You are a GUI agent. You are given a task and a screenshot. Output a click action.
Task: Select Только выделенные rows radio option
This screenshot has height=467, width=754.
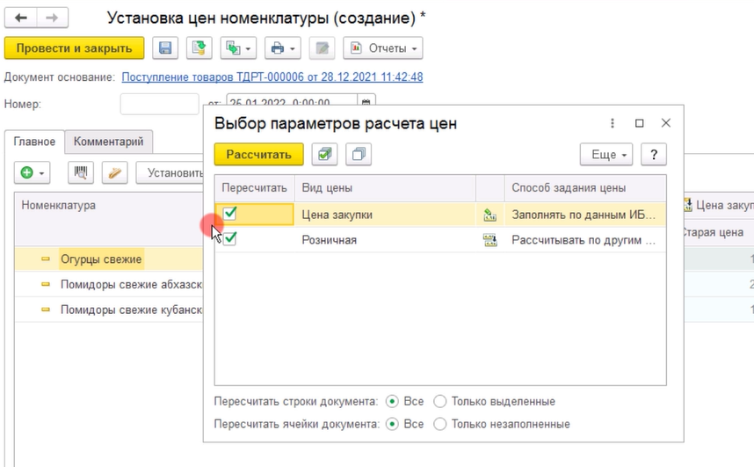click(440, 401)
